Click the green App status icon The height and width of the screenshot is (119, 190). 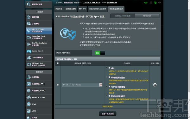tap(146, 3)
